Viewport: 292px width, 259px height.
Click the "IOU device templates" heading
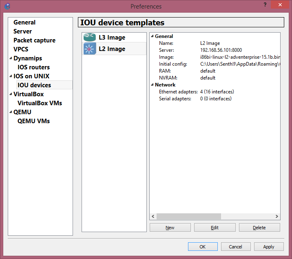122,22
